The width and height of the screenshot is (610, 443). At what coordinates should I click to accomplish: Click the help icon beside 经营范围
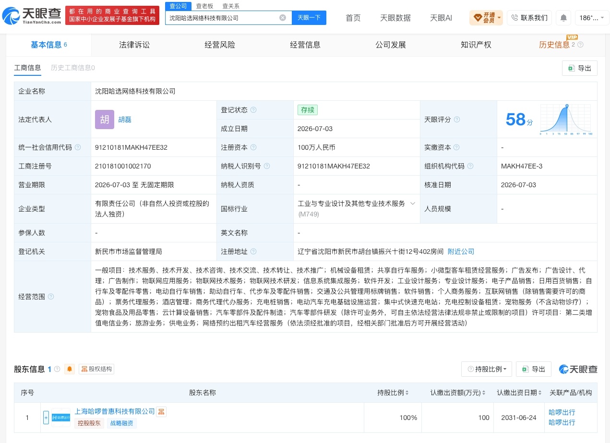[x=51, y=297]
